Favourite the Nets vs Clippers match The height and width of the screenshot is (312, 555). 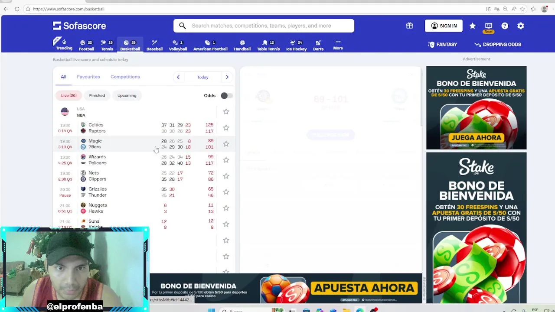226,176
